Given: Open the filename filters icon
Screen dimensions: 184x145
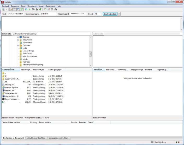Looking at the screenshot, I should point(45,9).
